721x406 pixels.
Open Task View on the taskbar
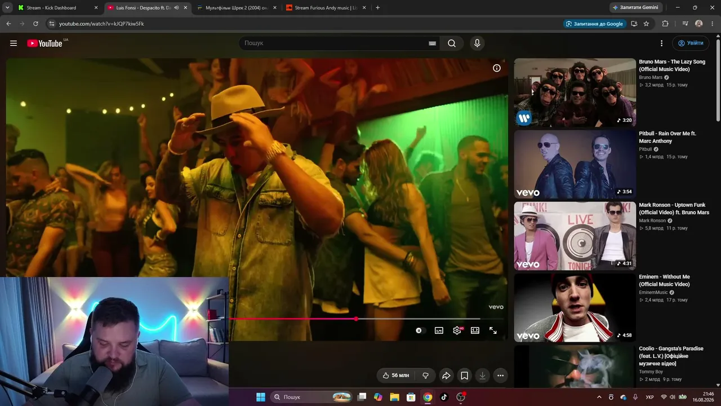pos(362,397)
